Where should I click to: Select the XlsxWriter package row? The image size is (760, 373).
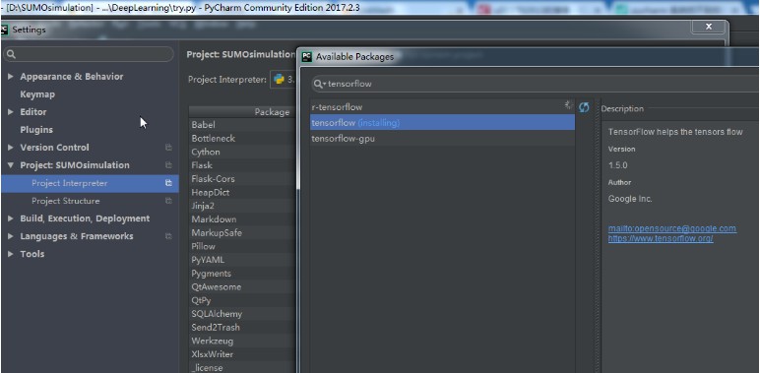[x=243, y=354]
